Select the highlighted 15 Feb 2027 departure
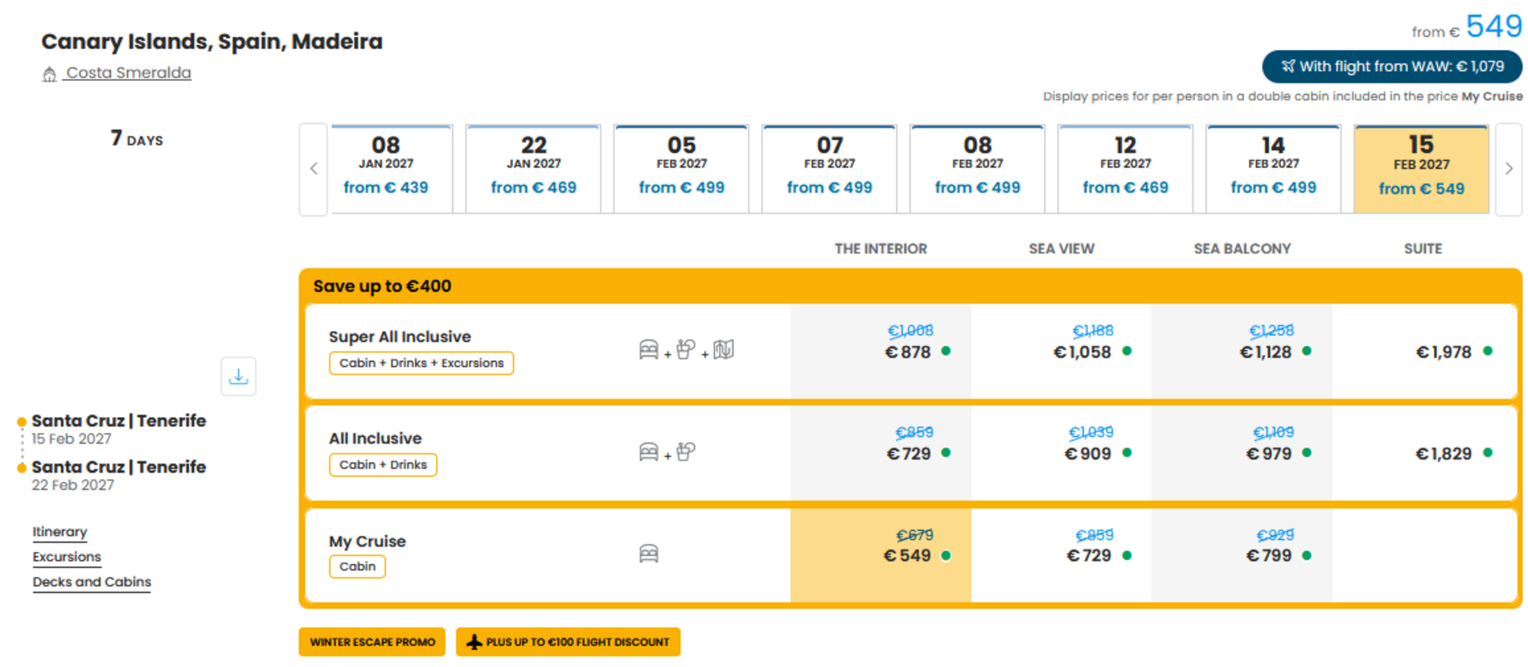Screen dimensions: 1528x667 pyautogui.click(x=1421, y=169)
